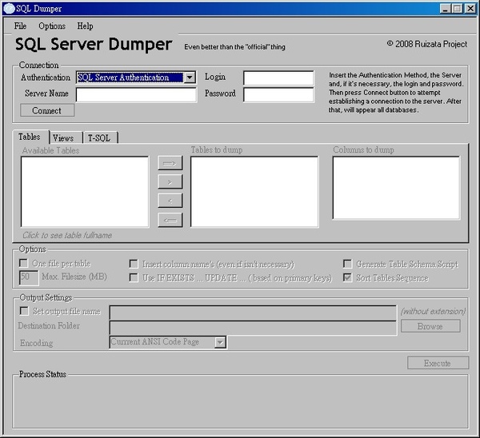Screen dimensions: 480x438
Task: Click inside the Tables to dump list
Action: click(x=254, y=192)
